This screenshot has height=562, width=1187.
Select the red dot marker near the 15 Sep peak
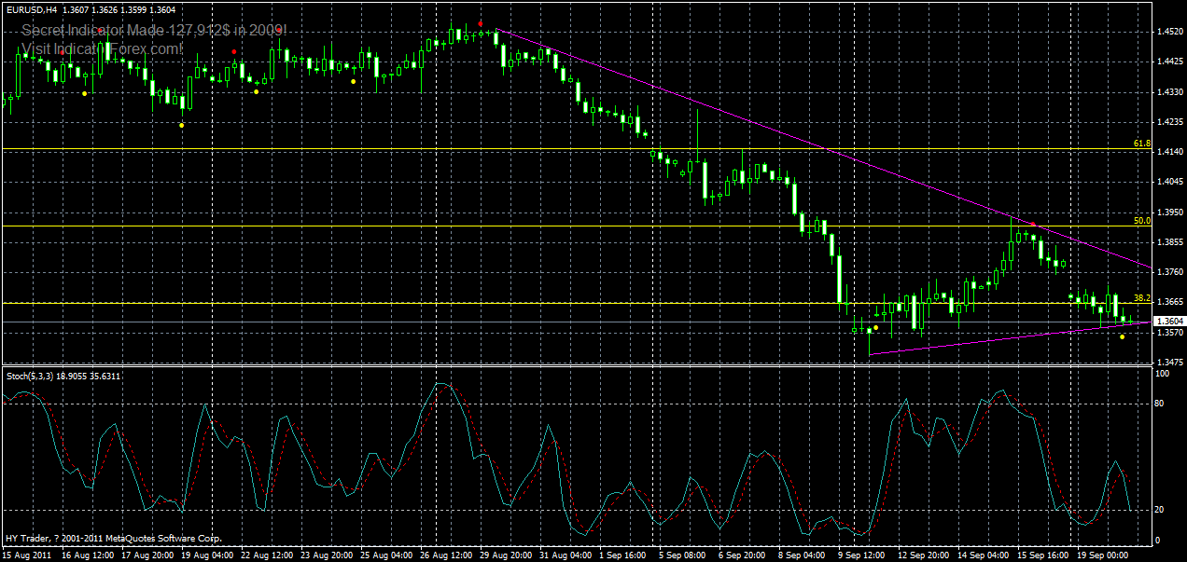tap(1033, 224)
